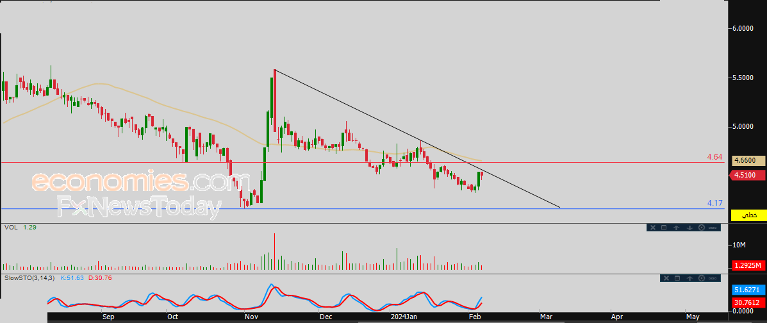Click the red 4.64 resistance level label
The height and width of the screenshot is (323, 767).
click(x=714, y=157)
